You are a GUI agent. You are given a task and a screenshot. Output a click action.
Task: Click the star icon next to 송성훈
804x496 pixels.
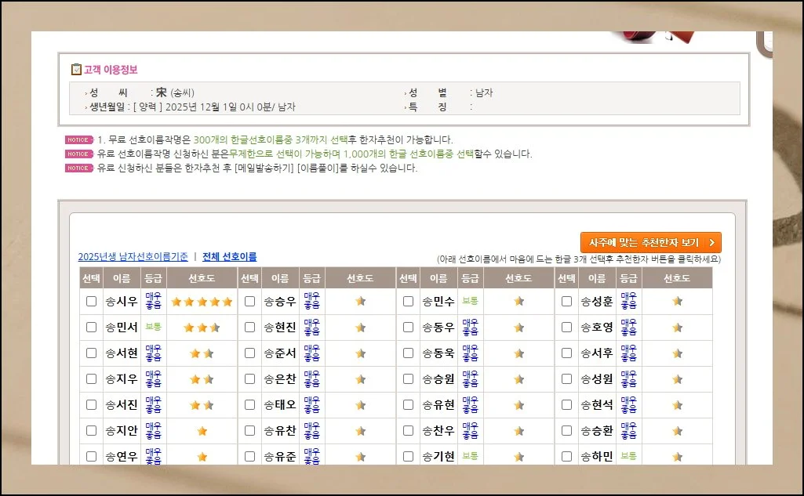click(x=677, y=302)
